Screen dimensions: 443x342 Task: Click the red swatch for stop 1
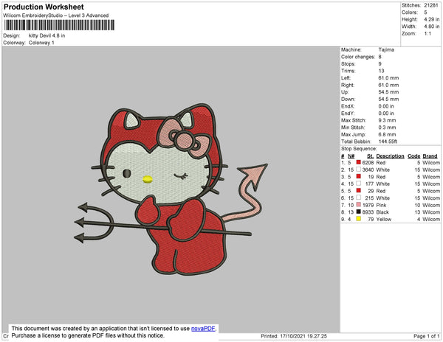pyautogui.click(x=359, y=162)
